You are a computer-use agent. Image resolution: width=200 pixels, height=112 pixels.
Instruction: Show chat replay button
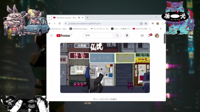[x=105, y=99]
